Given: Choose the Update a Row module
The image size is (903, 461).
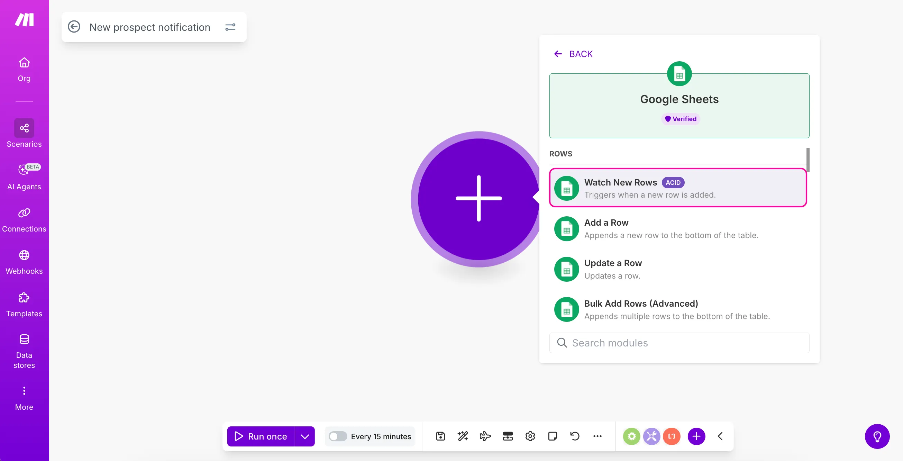Looking at the screenshot, I should (x=678, y=269).
